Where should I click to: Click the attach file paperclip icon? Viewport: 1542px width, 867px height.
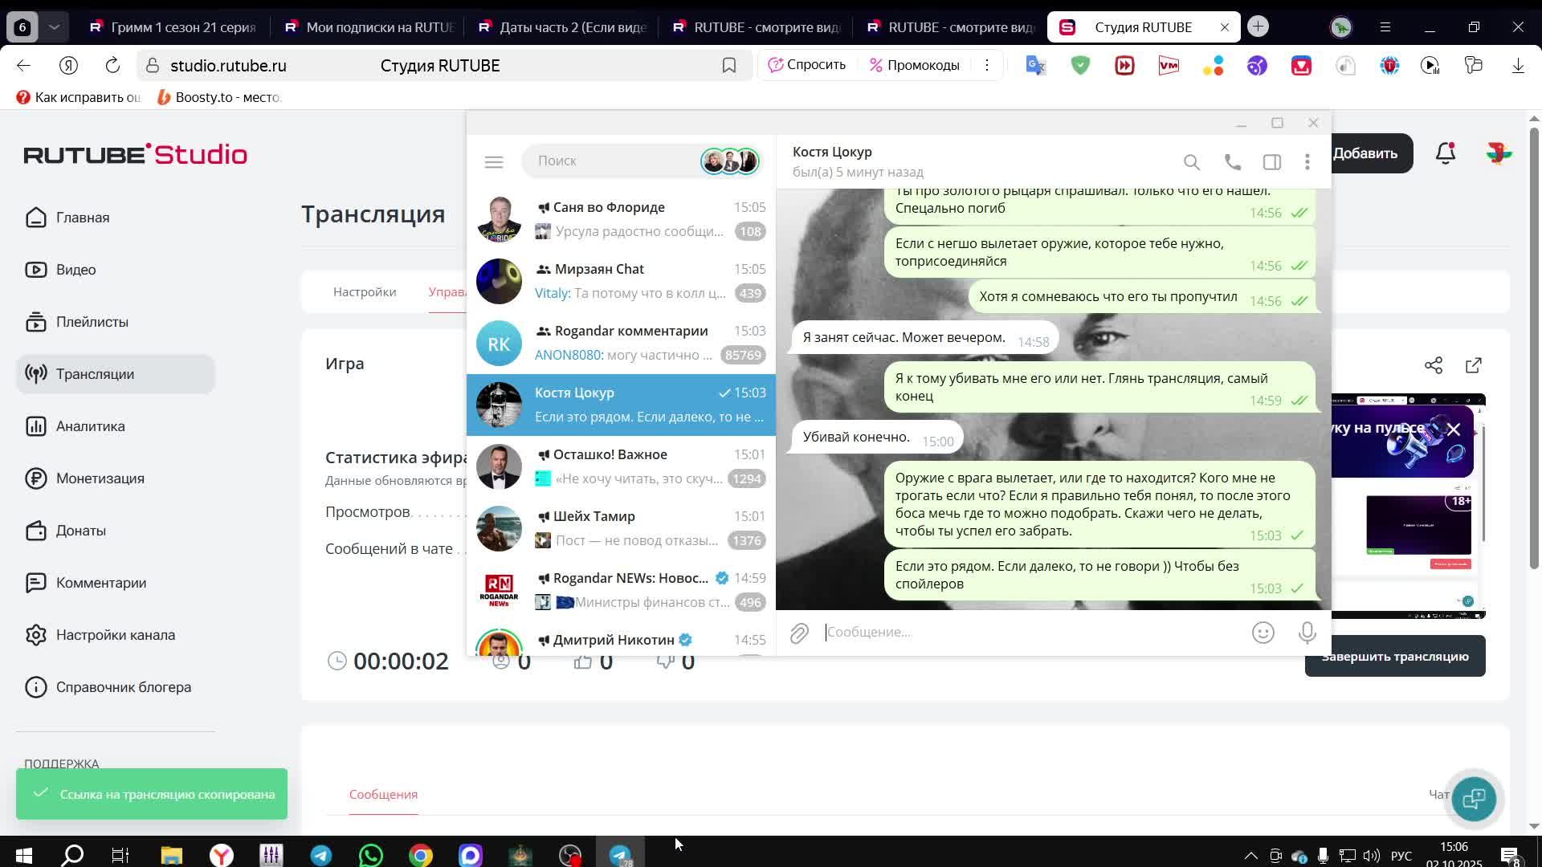[798, 633]
